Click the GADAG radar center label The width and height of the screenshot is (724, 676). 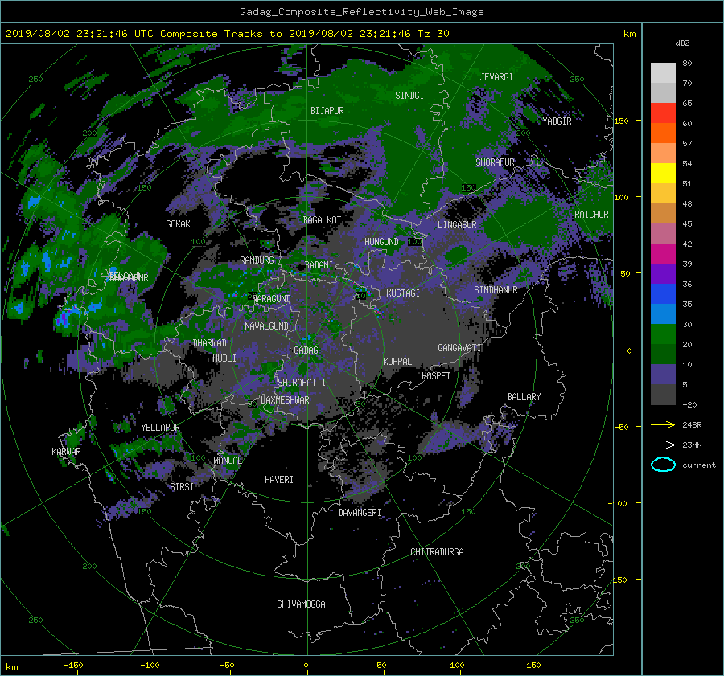coord(306,350)
